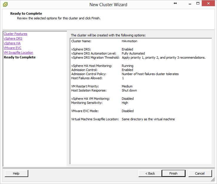Click the vSphere client icon in title bar
Screen dimensions: 217x184
click(x=5, y=4)
